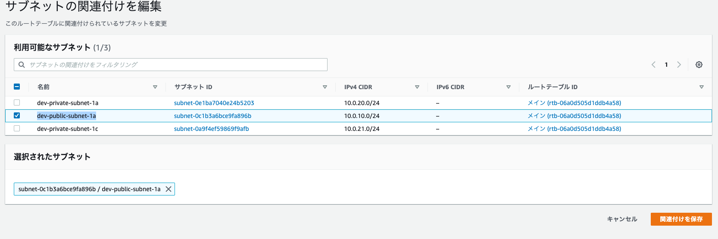Click the 10.0.10.0/24 CIDR cell
This screenshot has height=239, width=718.
(362, 116)
